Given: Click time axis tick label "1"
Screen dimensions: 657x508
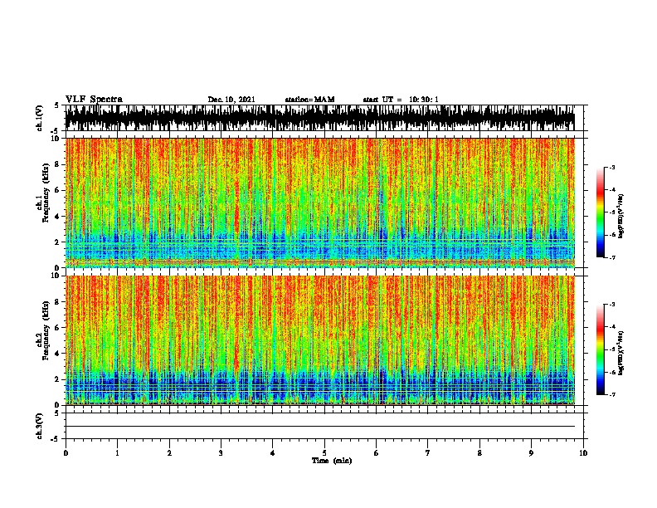Looking at the screenshot, I should [x=117, y=453].
